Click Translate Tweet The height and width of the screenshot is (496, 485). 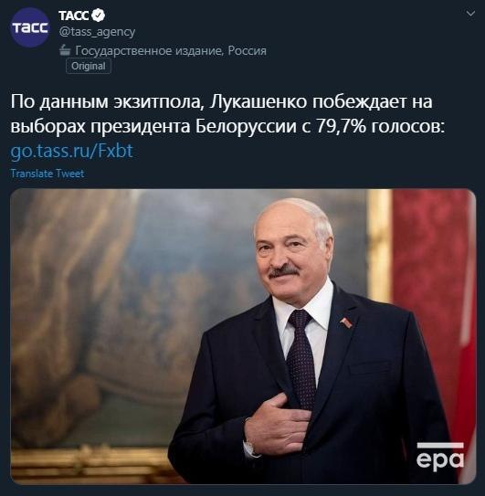(x=47, y=174)
